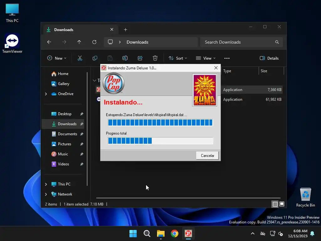Click the Delete trash icon
321x241 pixels.
(x=155, y=58)
